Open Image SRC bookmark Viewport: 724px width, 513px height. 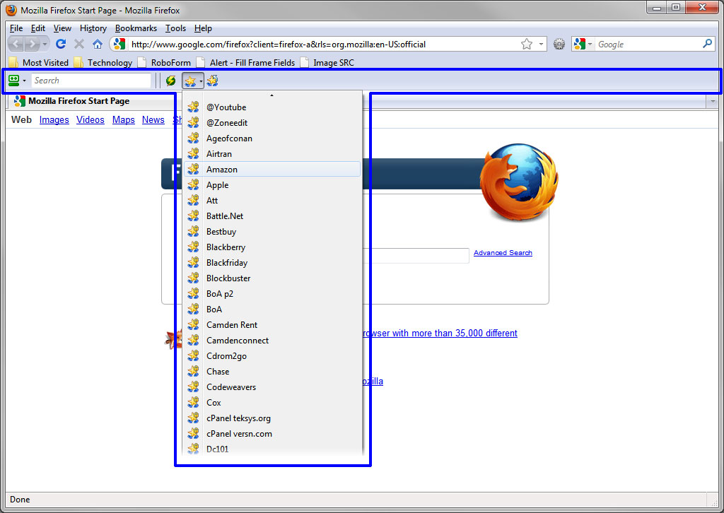327,63
